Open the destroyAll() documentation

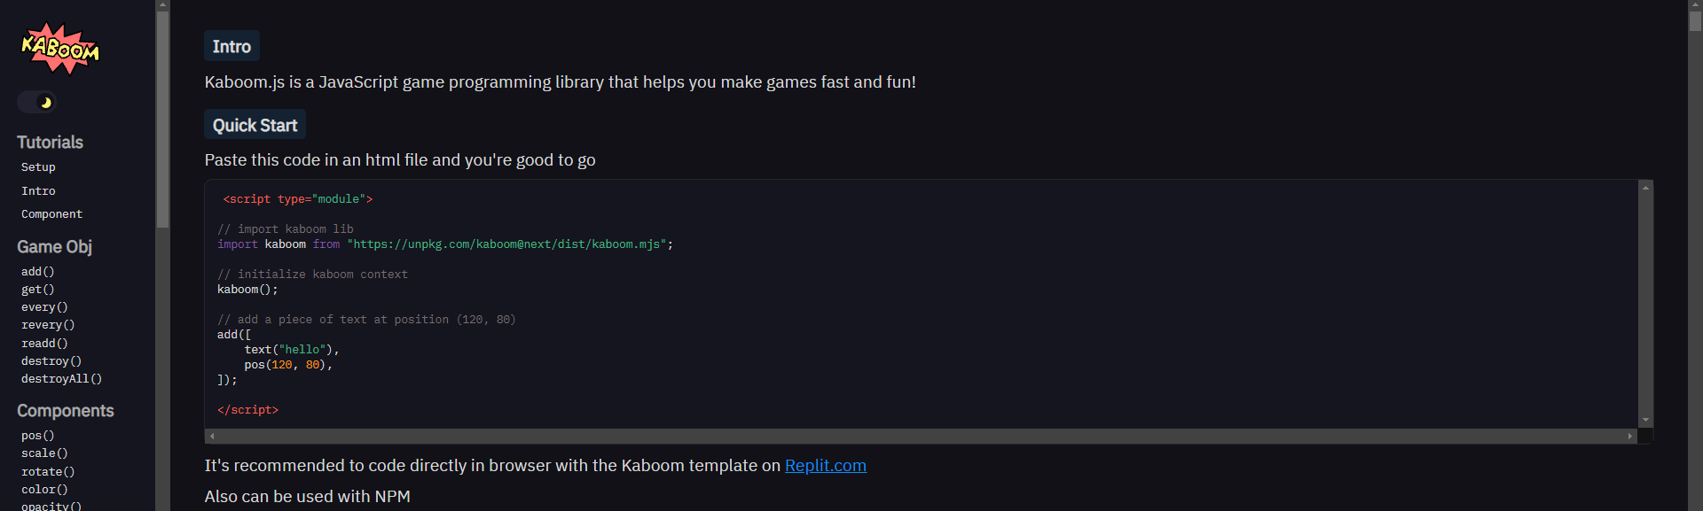point(61,378)
